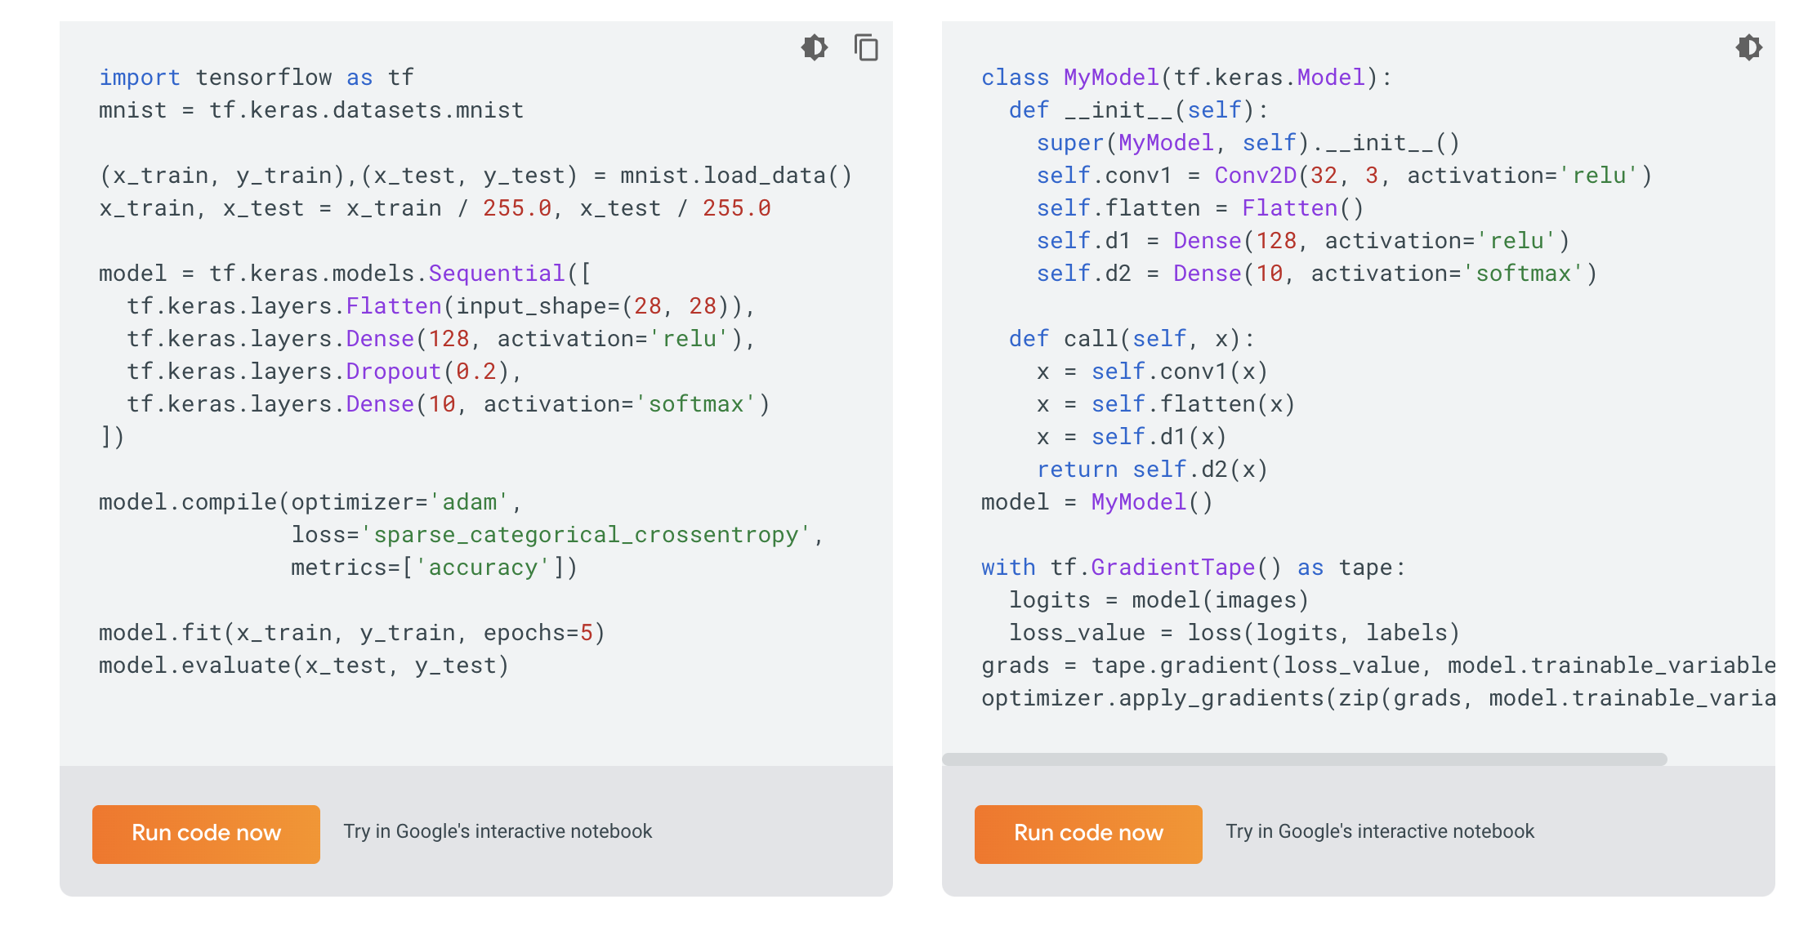The image size is (1817, 926).
Task: Copy the left code sample to clipboard
Action: (x=866, y=47)
